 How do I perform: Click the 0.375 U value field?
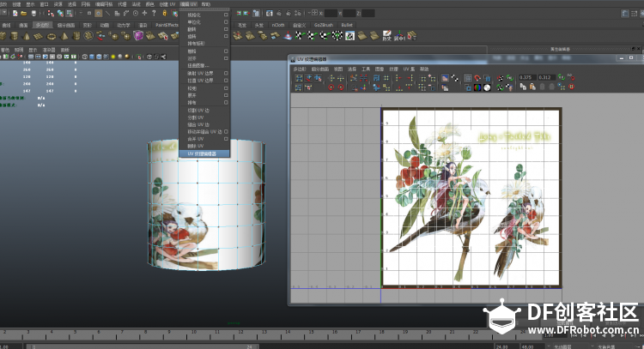point(527,77)
